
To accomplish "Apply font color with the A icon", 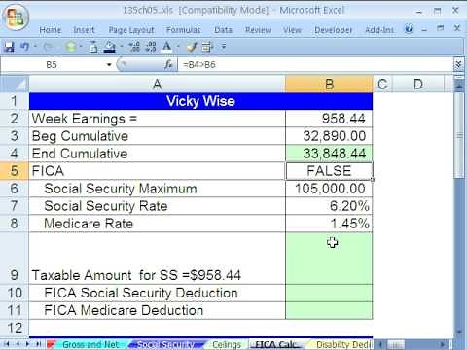I will click(x=166, y=47).
